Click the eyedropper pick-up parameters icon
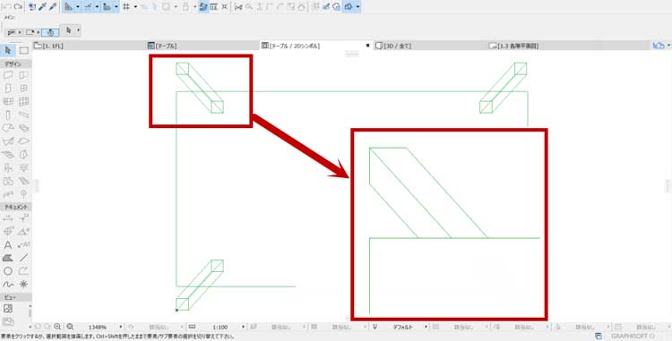672x341 pixels. click(42, 7)
